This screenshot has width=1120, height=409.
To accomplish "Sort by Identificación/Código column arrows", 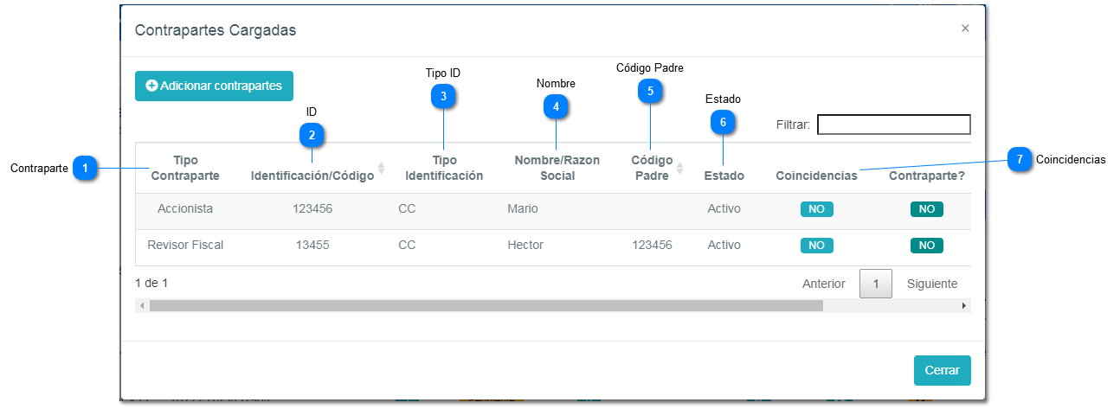I will [381, 168].
